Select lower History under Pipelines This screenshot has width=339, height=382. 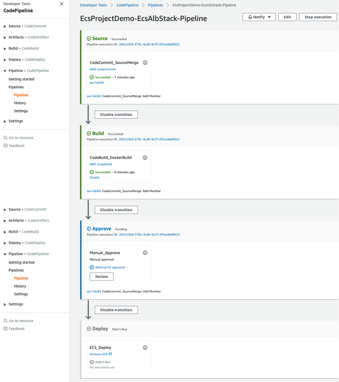pos(20,286)
